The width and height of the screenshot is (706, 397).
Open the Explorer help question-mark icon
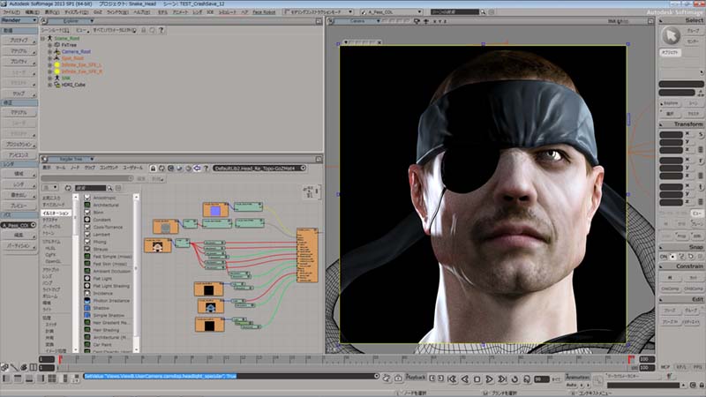tap(161, 30)
